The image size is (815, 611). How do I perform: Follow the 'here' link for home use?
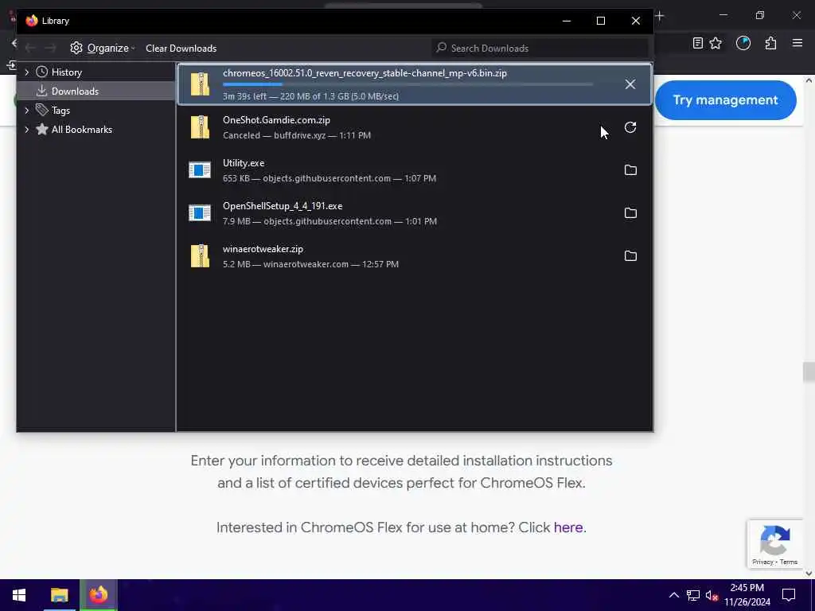click(x=567, y=527)
